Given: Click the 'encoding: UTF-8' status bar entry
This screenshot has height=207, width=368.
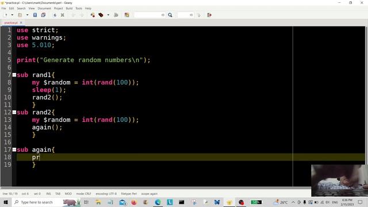Looking at the screenshot, I should (x=106, y=194).
